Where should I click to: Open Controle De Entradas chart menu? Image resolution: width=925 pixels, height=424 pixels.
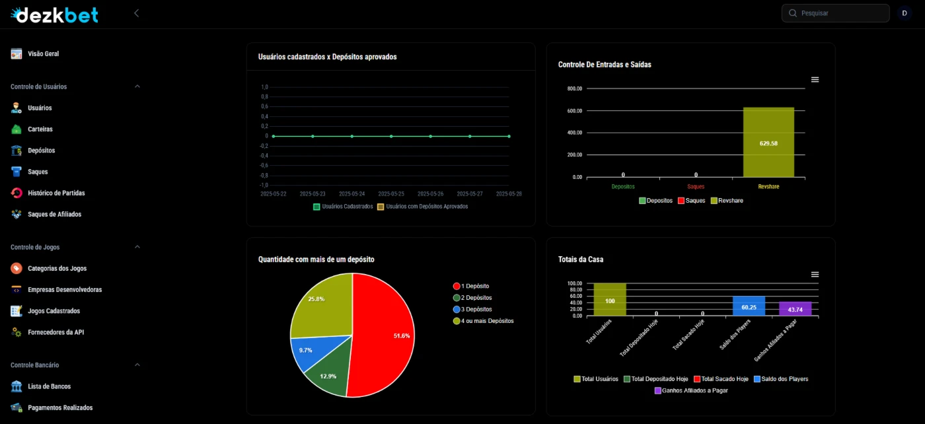pyautogui.click(x=815, y=79)
